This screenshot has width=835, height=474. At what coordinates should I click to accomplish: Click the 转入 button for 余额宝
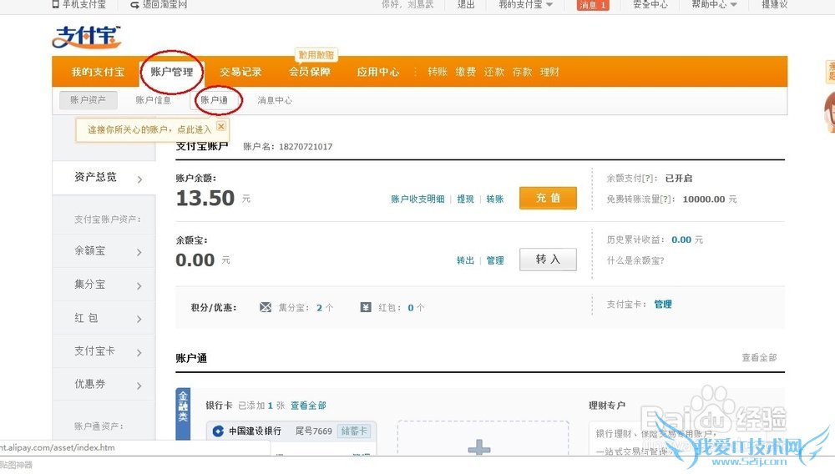[548, 260]
